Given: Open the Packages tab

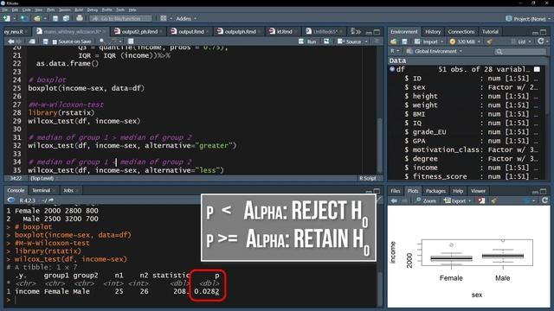Looking at the screenshot, I should click(x=435, y=191).
